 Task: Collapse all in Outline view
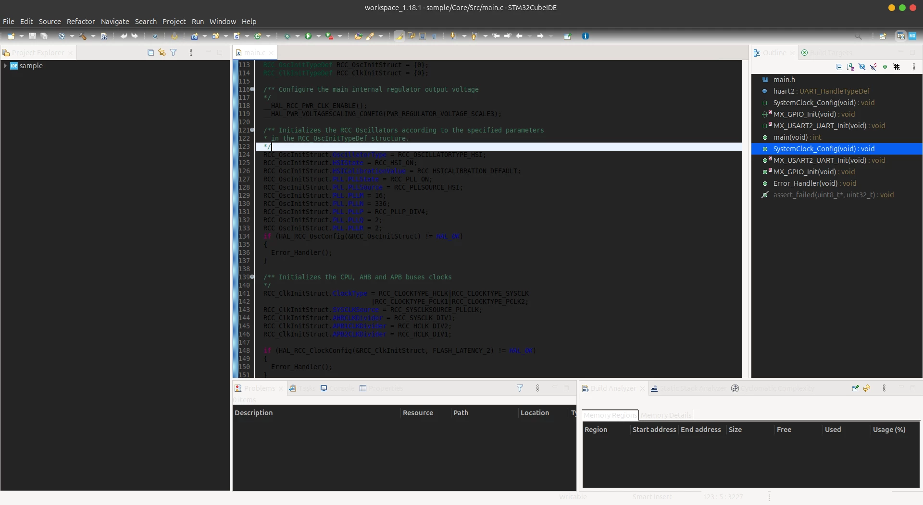(x=839, y=67)
